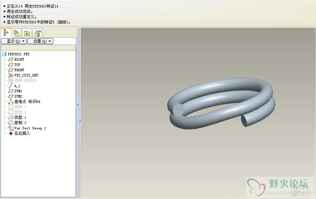The image size is (316, 199).
Task: Click the flat circular end face of coil
Action: 178,110
